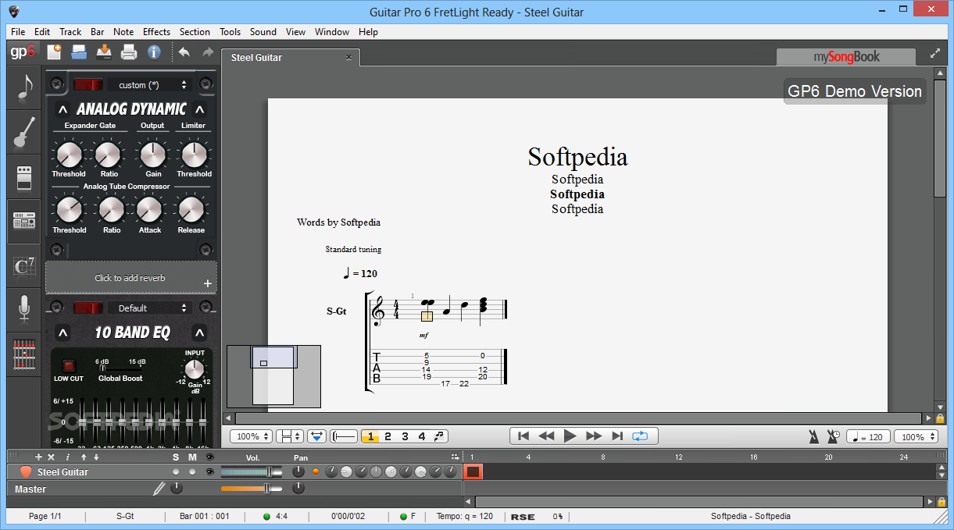Click the Play button
The width and height of the screenshot is (954, 530).
coord(570,436)
